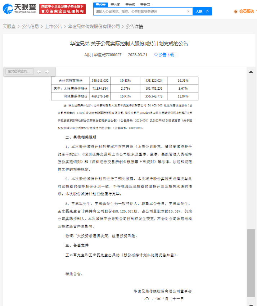Click table cell 469,276,148
257x306 pixels.
pyautogui.click(x=100, y=96)
